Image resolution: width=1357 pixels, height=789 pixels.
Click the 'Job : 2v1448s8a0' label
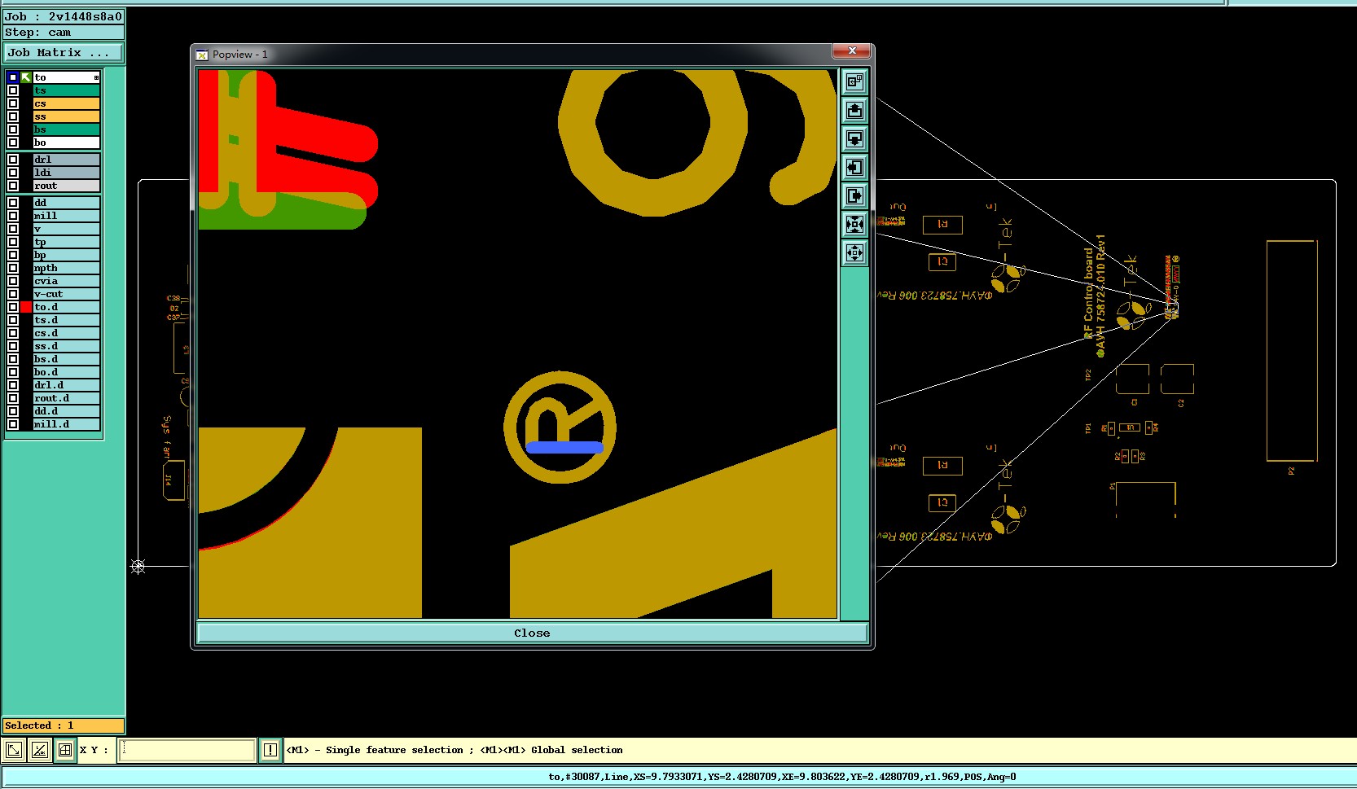click(x=64, y=16)
